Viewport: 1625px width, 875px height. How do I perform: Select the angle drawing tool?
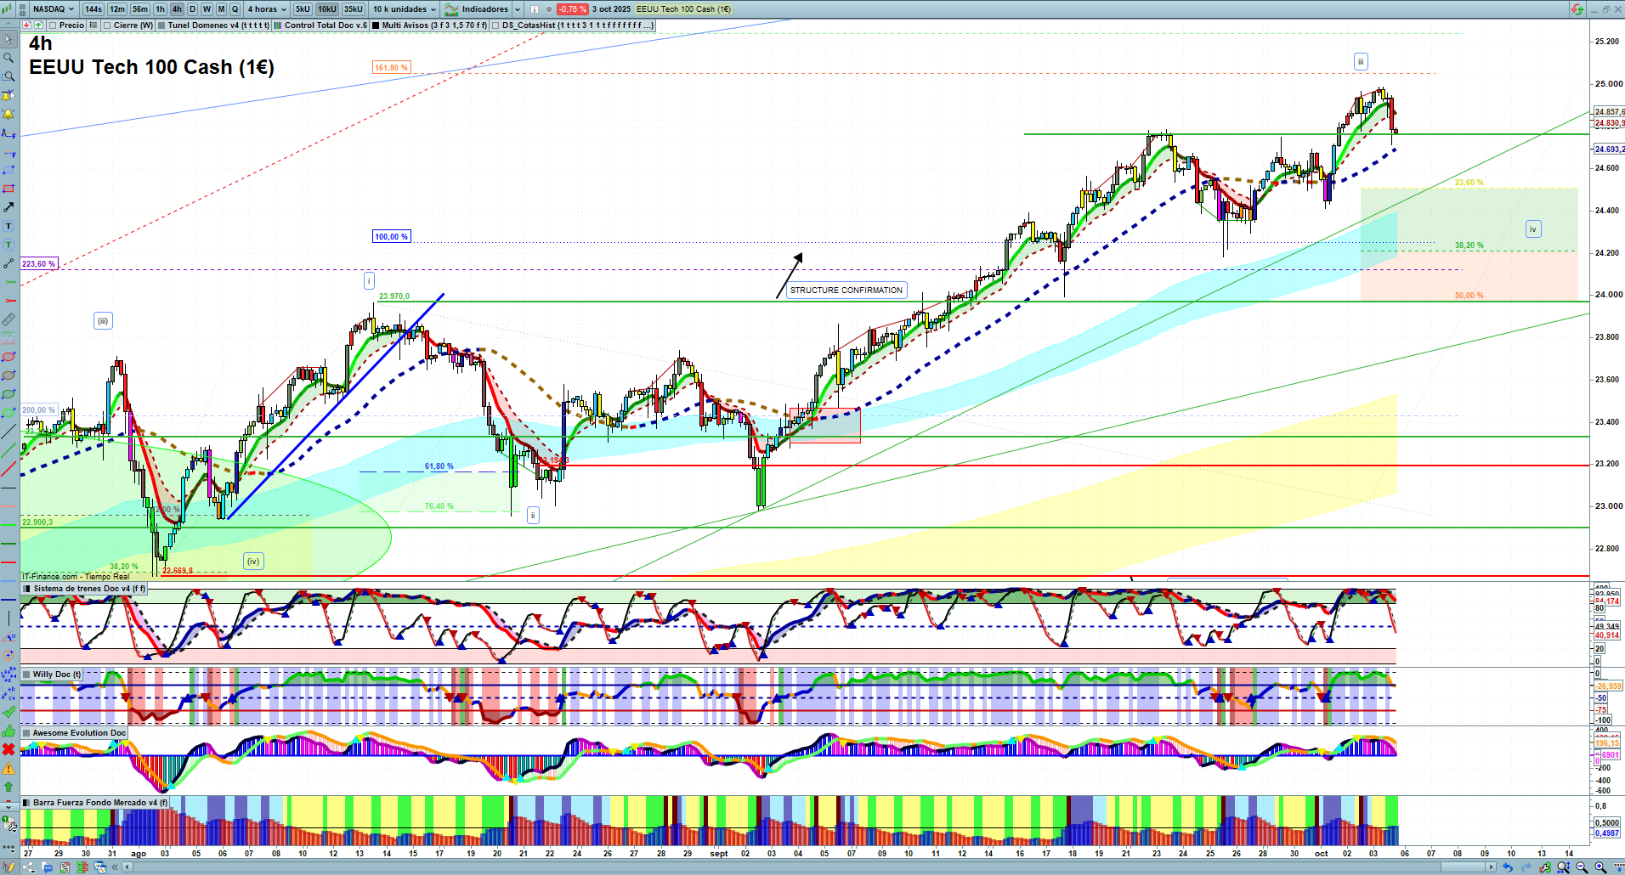click(8, 637)
